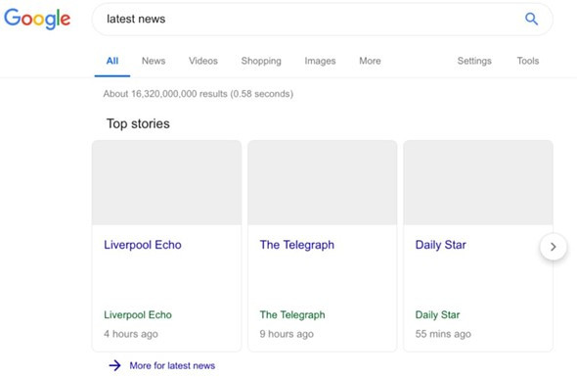Click the Liverpool Echo story thumbnail image
577x377 pixels.
pyautogui.click(x=166, y=182)
